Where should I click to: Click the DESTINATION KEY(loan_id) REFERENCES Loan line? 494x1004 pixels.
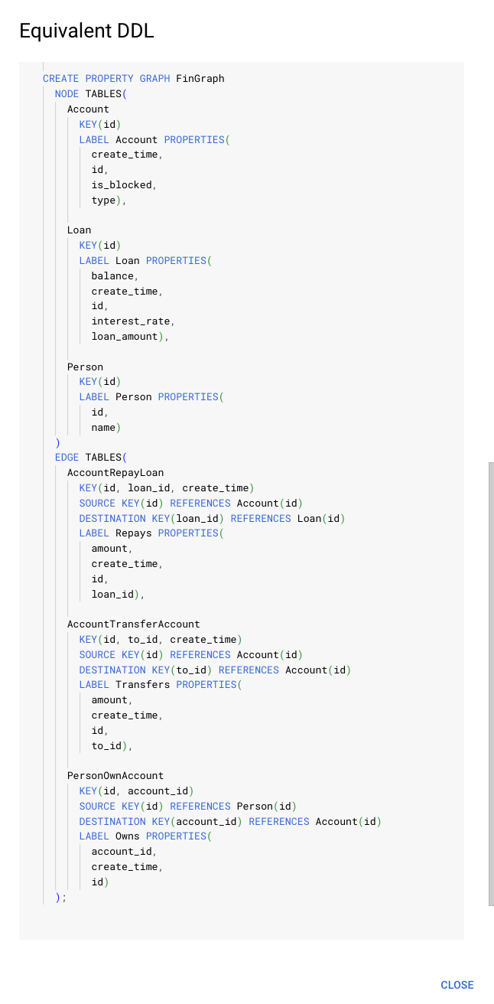pos(212,519)
